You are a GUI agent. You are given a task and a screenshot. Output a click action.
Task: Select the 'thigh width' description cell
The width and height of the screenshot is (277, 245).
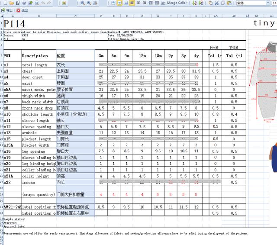tap(39, 96)
